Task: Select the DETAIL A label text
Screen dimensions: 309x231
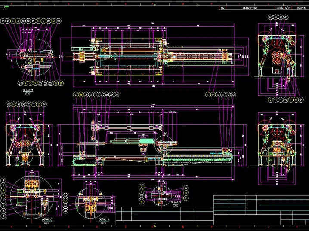Action: pyautogui.click(x=105, y=219)
